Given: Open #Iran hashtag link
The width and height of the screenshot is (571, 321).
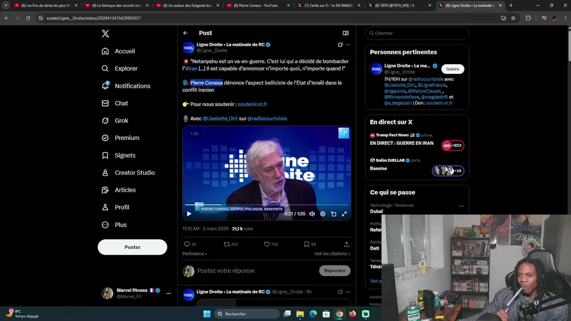Looking at the screenshot, I should pos(191,69).
